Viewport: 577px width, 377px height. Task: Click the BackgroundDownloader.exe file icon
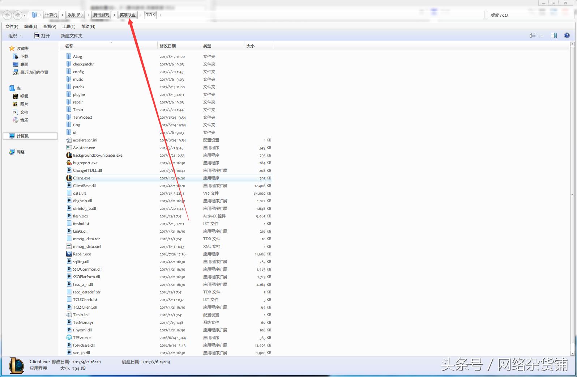(69, 155)
